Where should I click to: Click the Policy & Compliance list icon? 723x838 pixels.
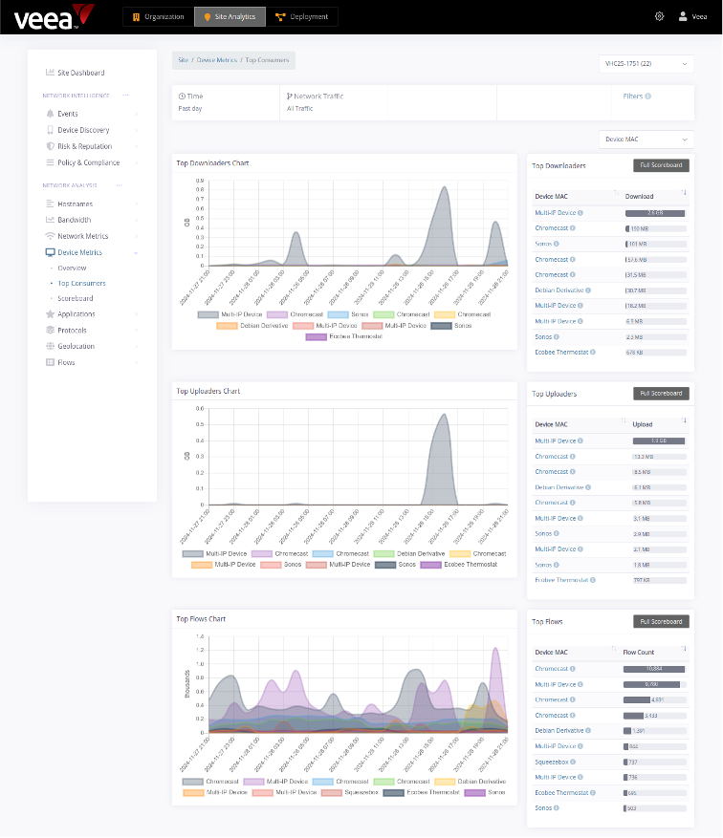[50, 162]
